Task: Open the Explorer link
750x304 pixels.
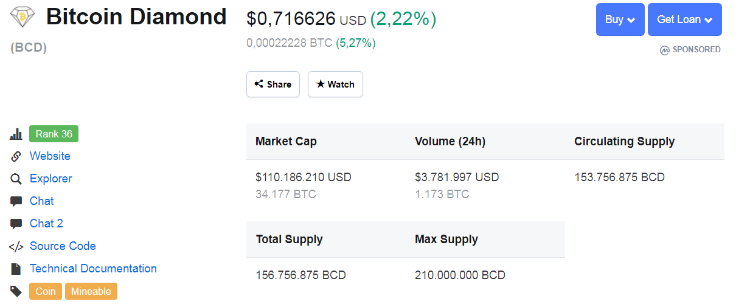Action: tap(51, 179)
